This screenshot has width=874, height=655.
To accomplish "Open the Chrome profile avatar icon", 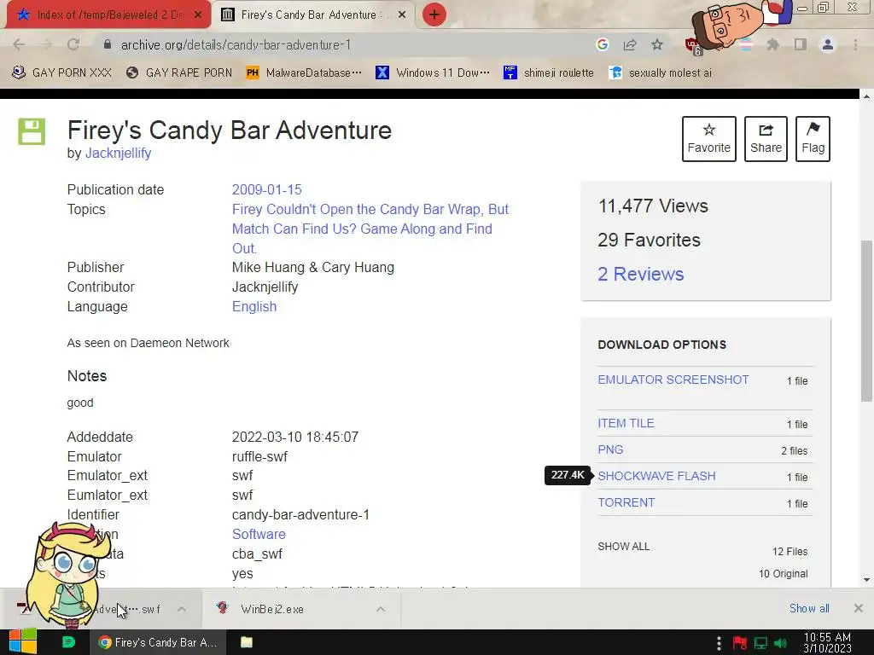I will (x=828, y=44).
